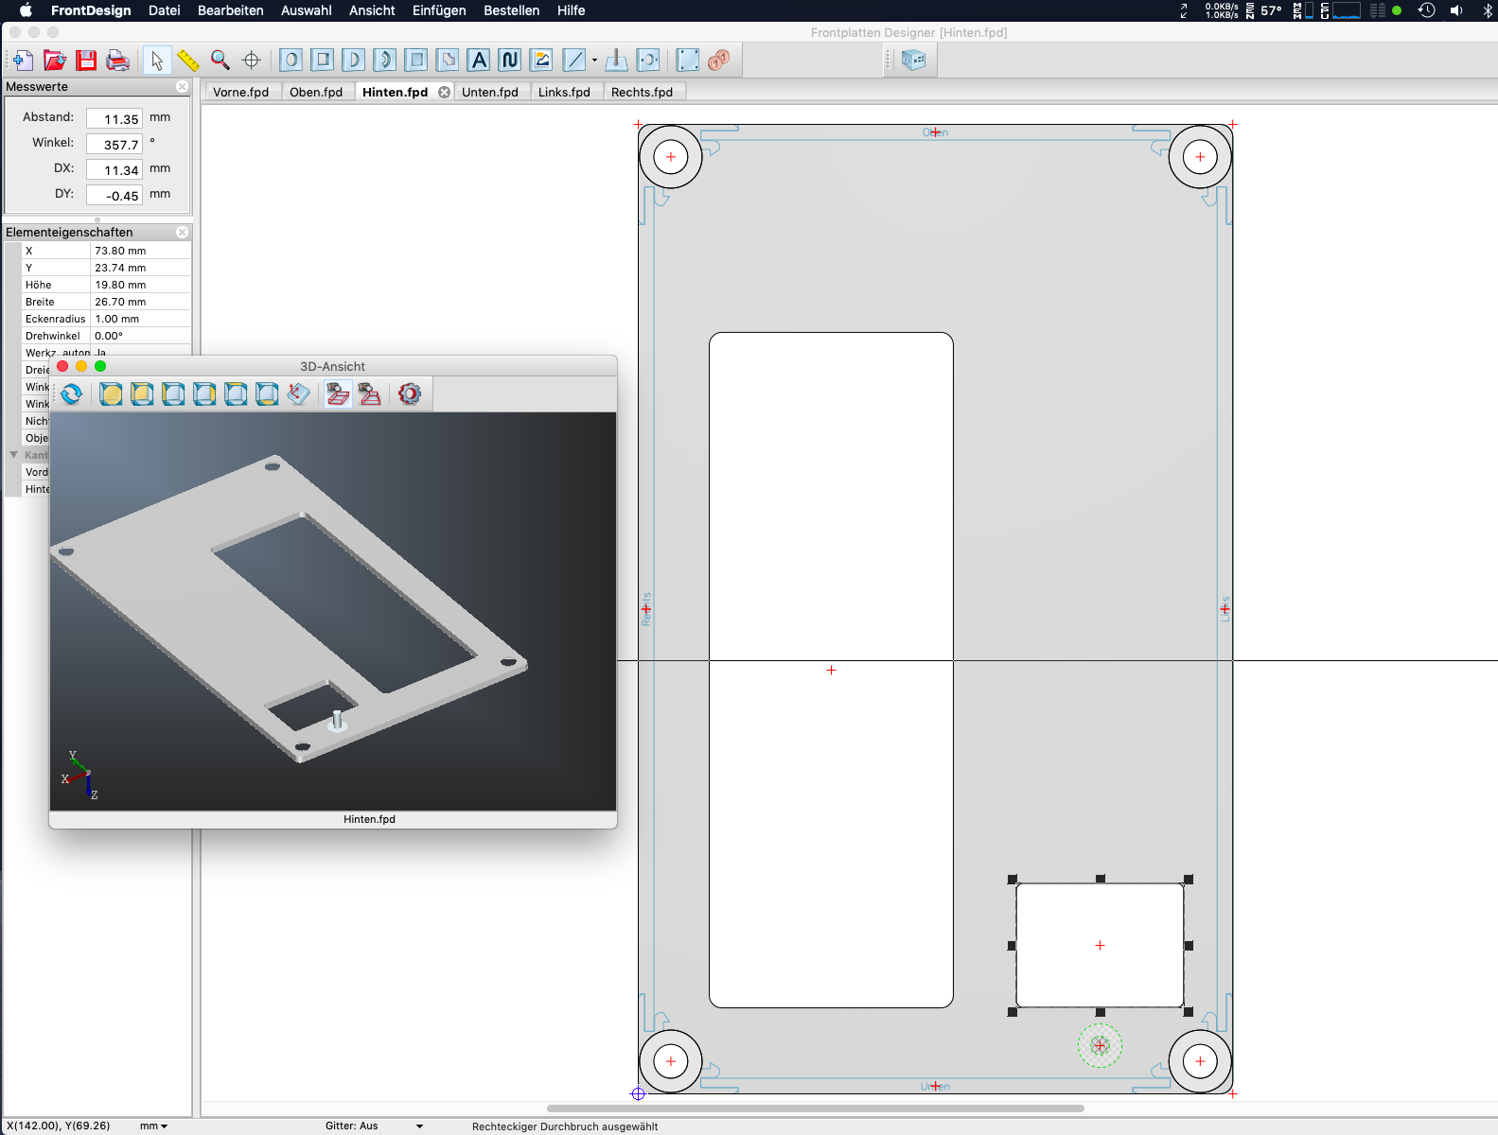
Task: Select the green threaded stud on canvas
Action: (x=1100, y=1045)
